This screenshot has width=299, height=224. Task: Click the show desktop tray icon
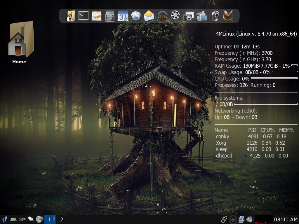(13, 219)
